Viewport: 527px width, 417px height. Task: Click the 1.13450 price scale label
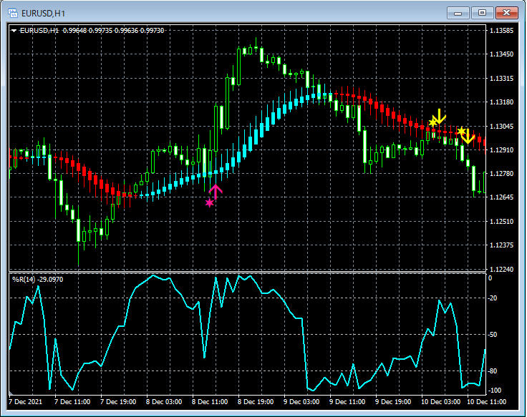[502, 54]
